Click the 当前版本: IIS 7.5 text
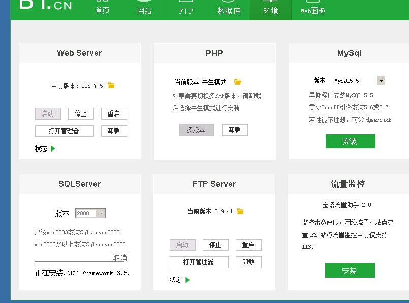The height and width of the screenshot is (303, 409). (77, 86)
